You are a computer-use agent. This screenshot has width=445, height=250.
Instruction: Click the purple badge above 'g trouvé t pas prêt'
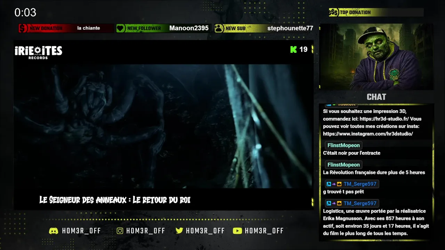[x=334, y=184]
